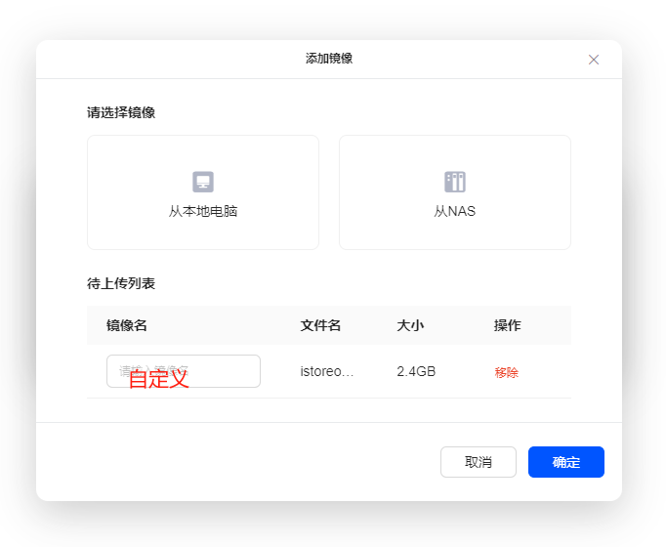Select the 2.4GB size cell
This screenshot has height=547, width=666.
click(x=416, y=372)
